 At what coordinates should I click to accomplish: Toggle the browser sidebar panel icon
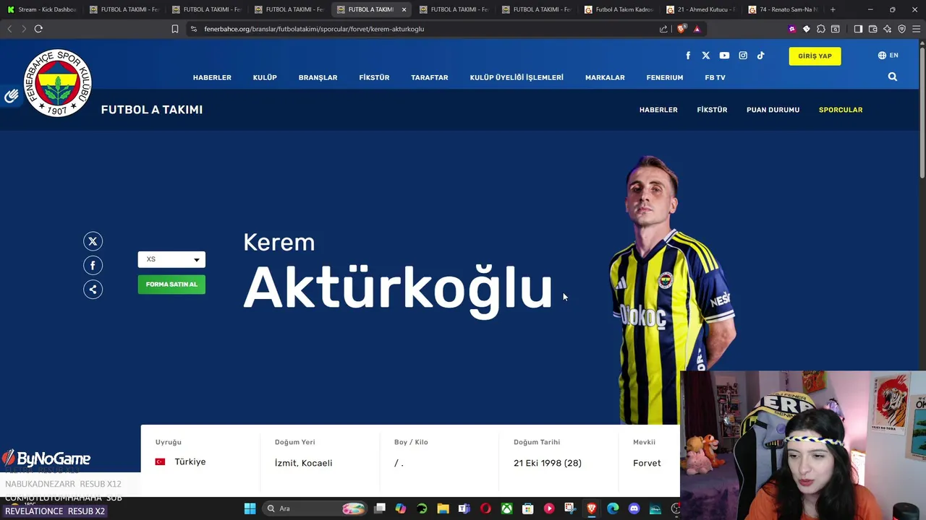pos(858,29)
